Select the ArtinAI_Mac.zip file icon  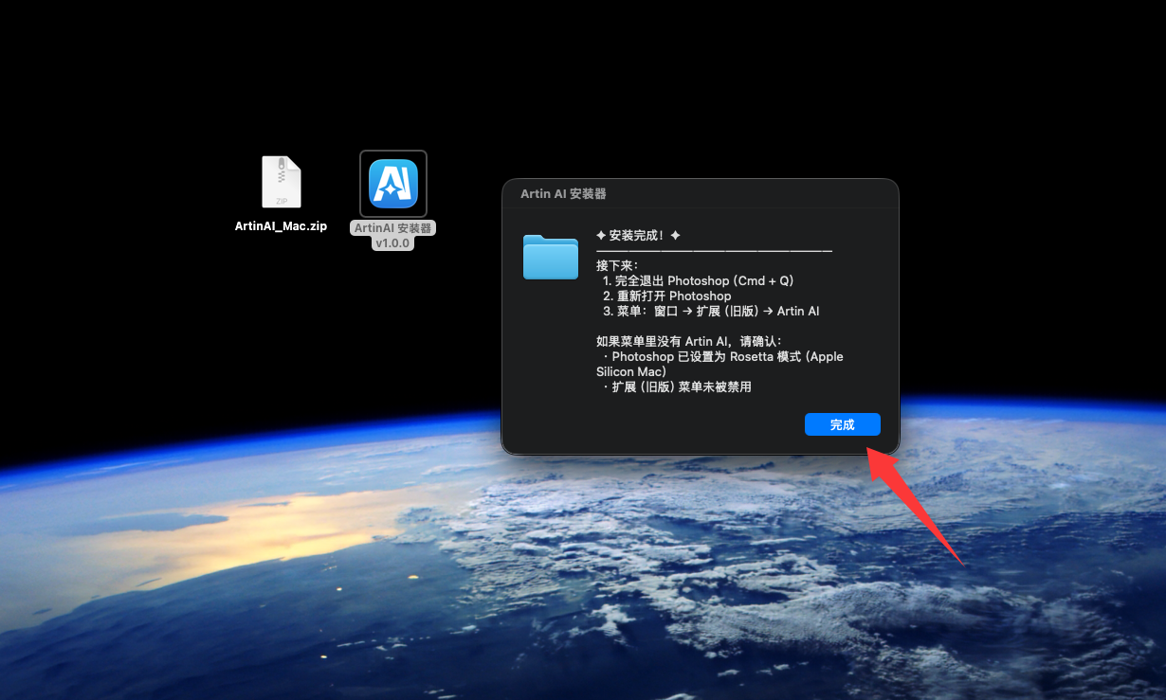(281, 182)
